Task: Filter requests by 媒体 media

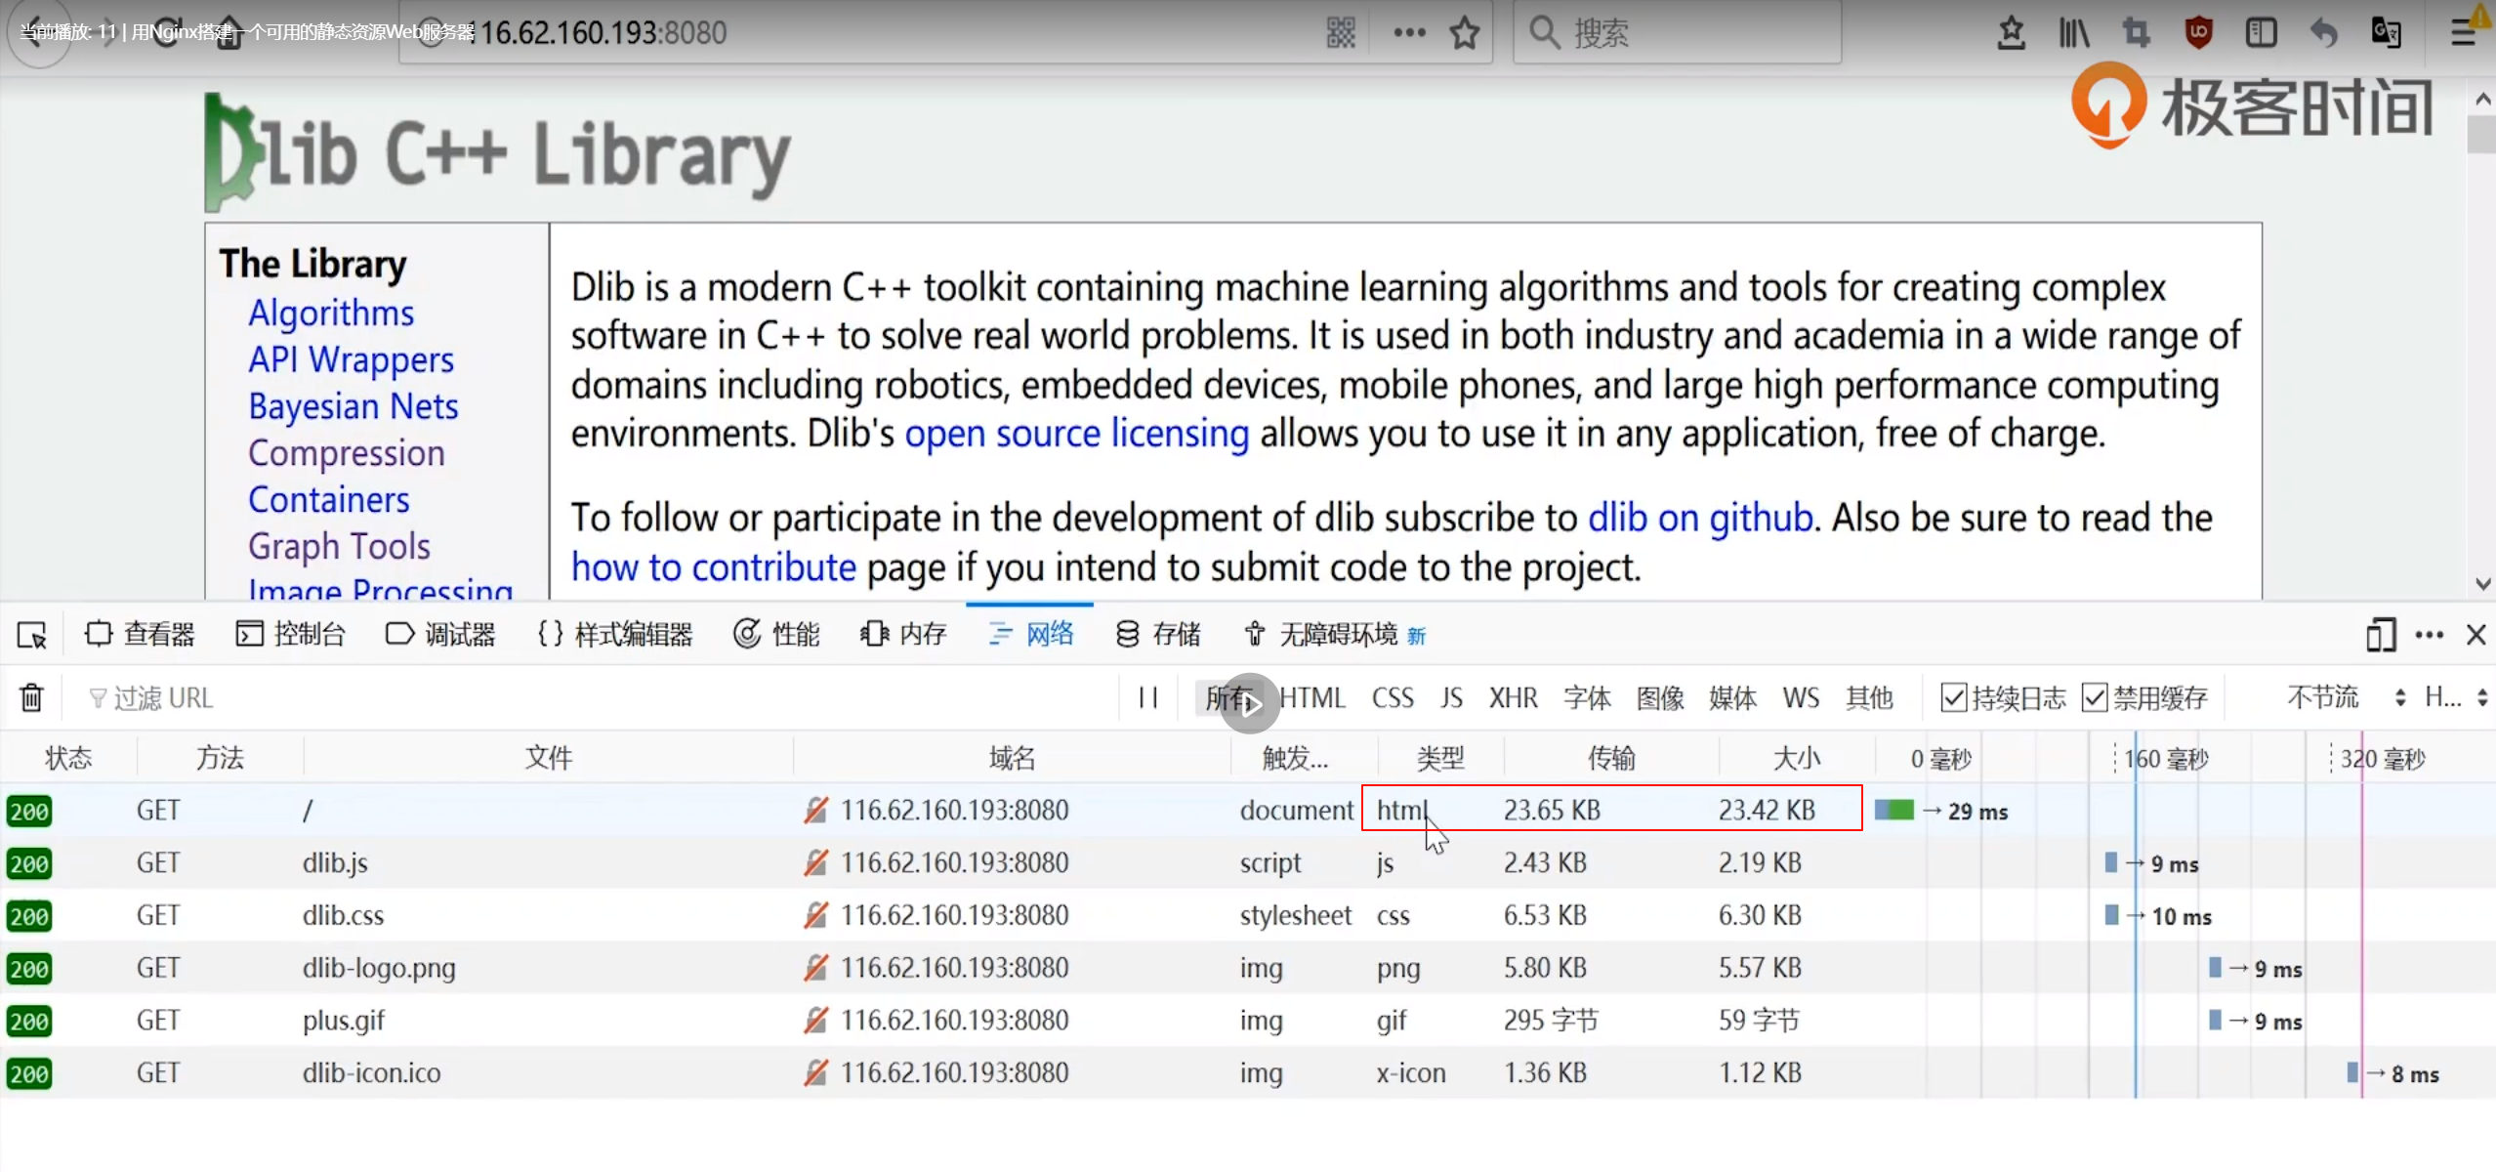Action: click(x=1732, y=697)
